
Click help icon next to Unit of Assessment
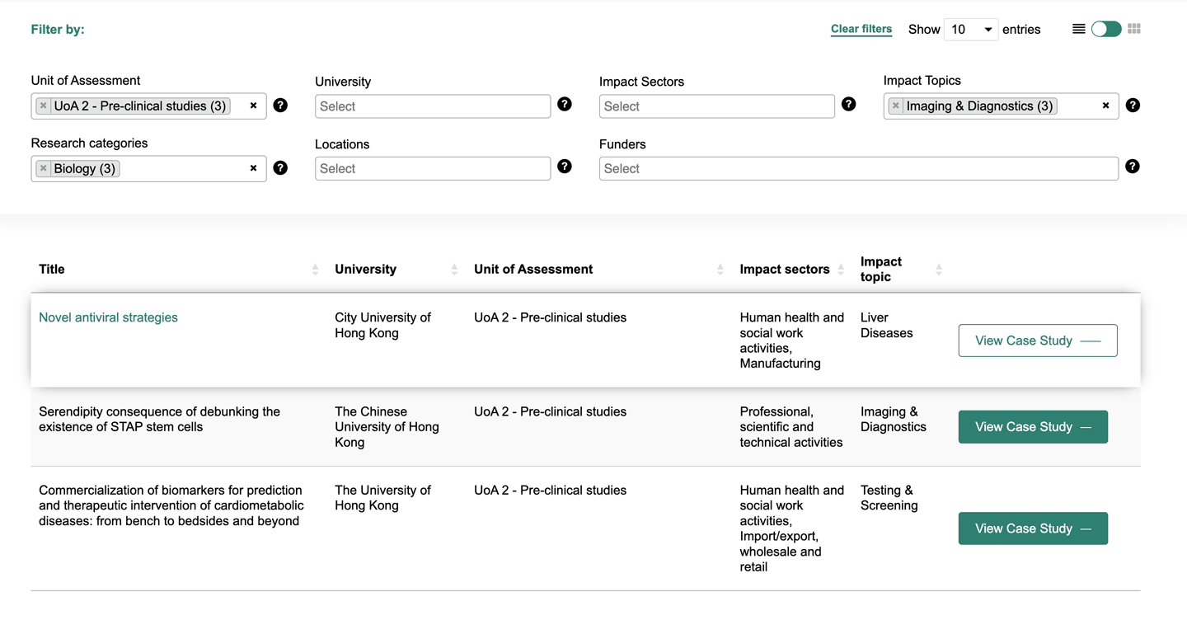[x=280, y=106]
